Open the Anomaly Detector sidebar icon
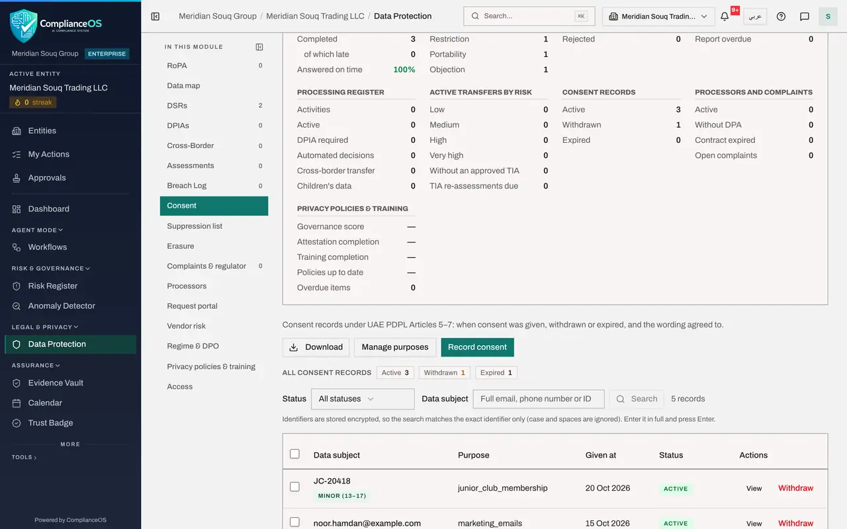This screenshot has height=529, width=847. click(x=17, y=306)
